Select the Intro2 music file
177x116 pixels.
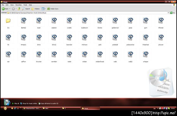pos(54,38)
